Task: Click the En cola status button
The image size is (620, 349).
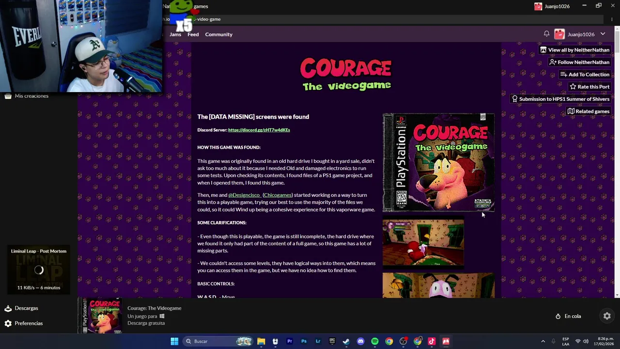Action: pos(568,316)
